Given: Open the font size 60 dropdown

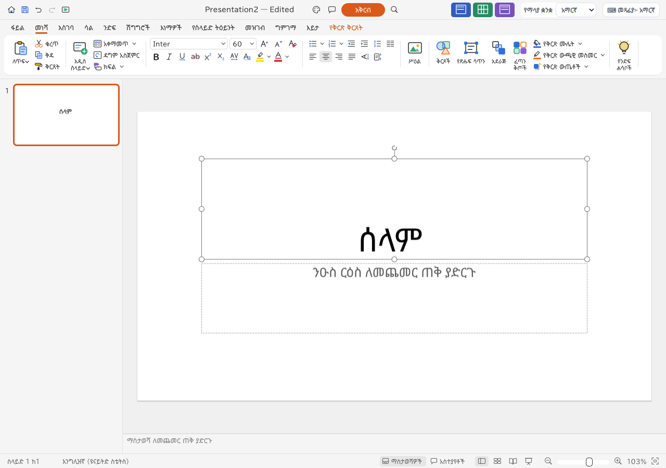Looking at the screenshot, I should tap(244, 44).
